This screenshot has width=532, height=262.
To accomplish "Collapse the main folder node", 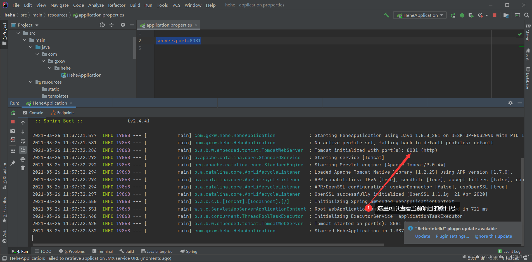I will point(25,40).
